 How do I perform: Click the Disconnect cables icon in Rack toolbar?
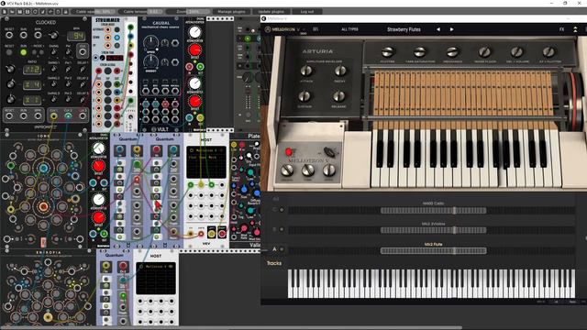[43, 12]
